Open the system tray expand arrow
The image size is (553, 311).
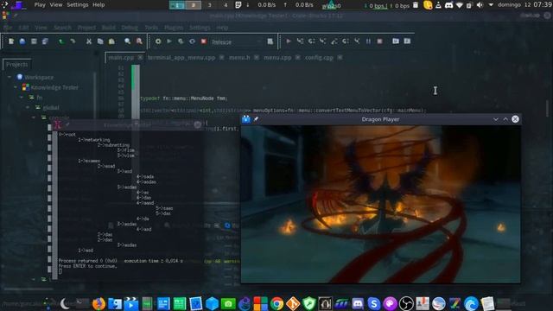pyautogui.click(x=491, y=5)
